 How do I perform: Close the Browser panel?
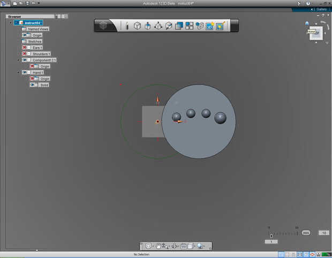point(66,16)
